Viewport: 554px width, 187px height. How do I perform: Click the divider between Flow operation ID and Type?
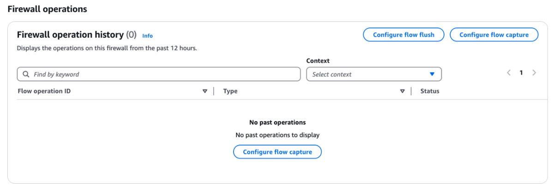pyautogui.click(x=214, y=91)
